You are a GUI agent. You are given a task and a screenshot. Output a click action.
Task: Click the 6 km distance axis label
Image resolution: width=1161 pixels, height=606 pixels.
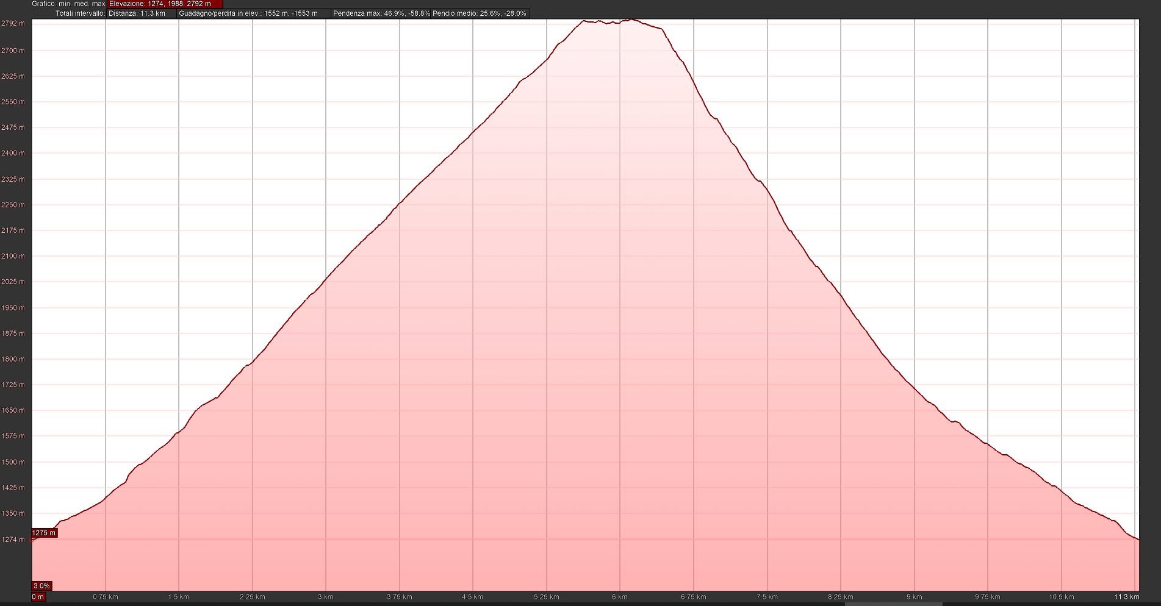tap(620, 597)
